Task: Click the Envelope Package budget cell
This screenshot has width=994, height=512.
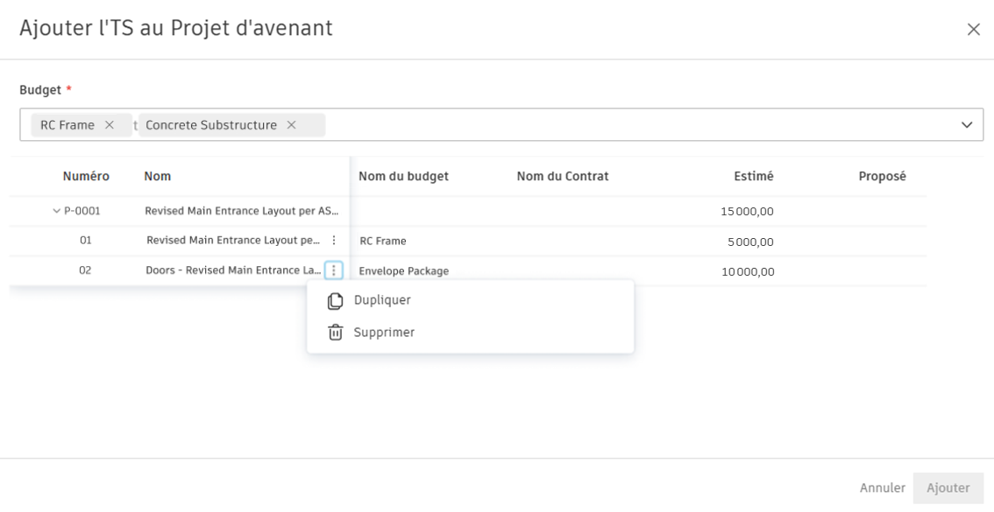Action: 404,271
